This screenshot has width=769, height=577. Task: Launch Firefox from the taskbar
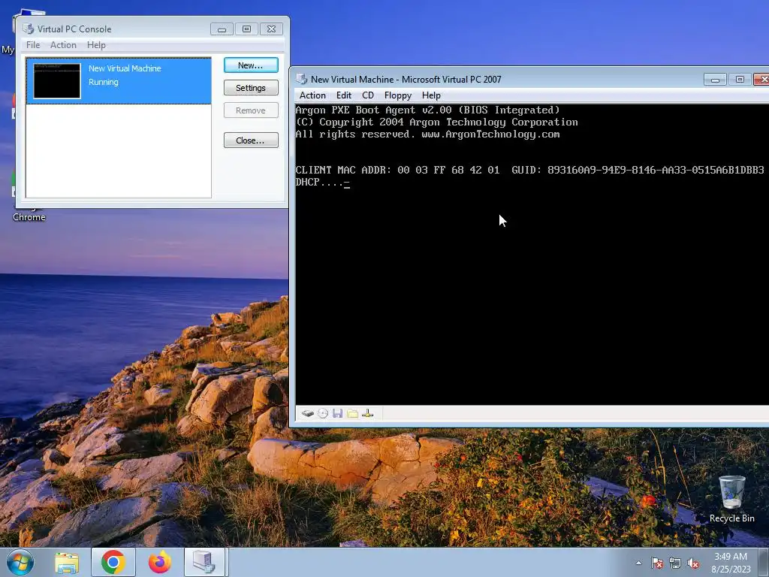click(159, 562)
